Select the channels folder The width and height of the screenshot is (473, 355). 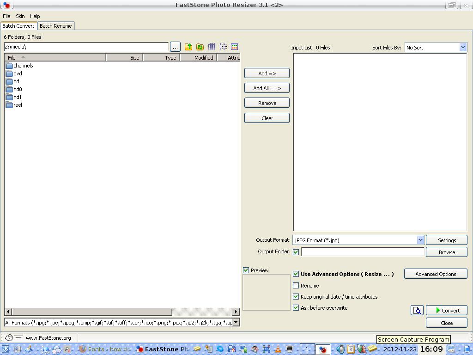point(19,66)
